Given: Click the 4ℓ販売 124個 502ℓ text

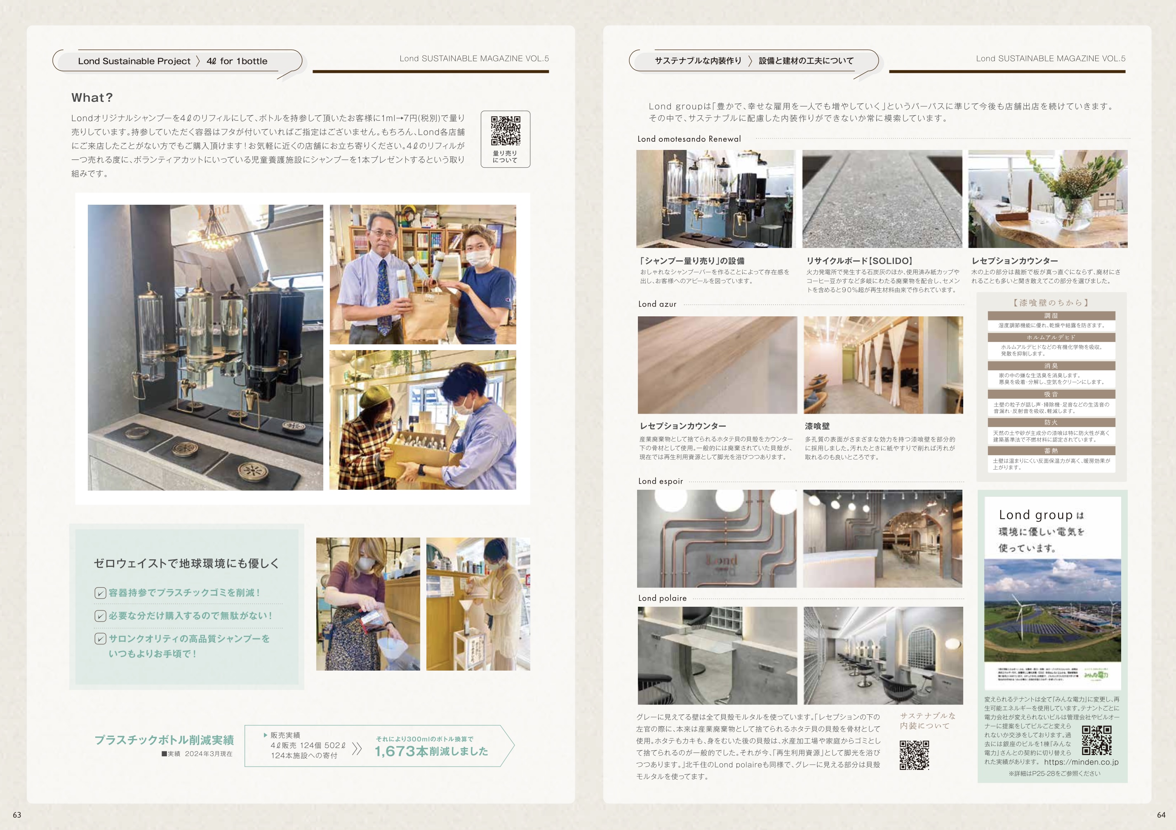Looking at the screenshot, I should point(308,746).
